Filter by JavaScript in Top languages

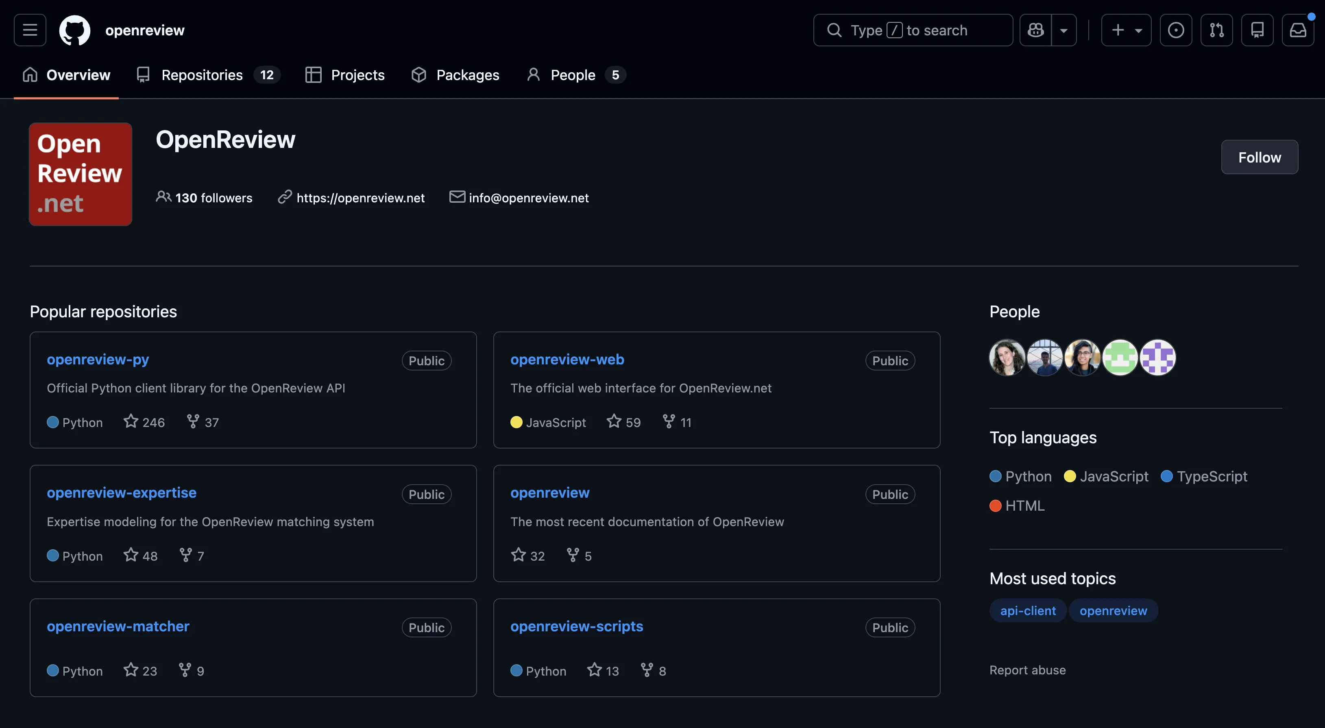[x=1106, y=476]
